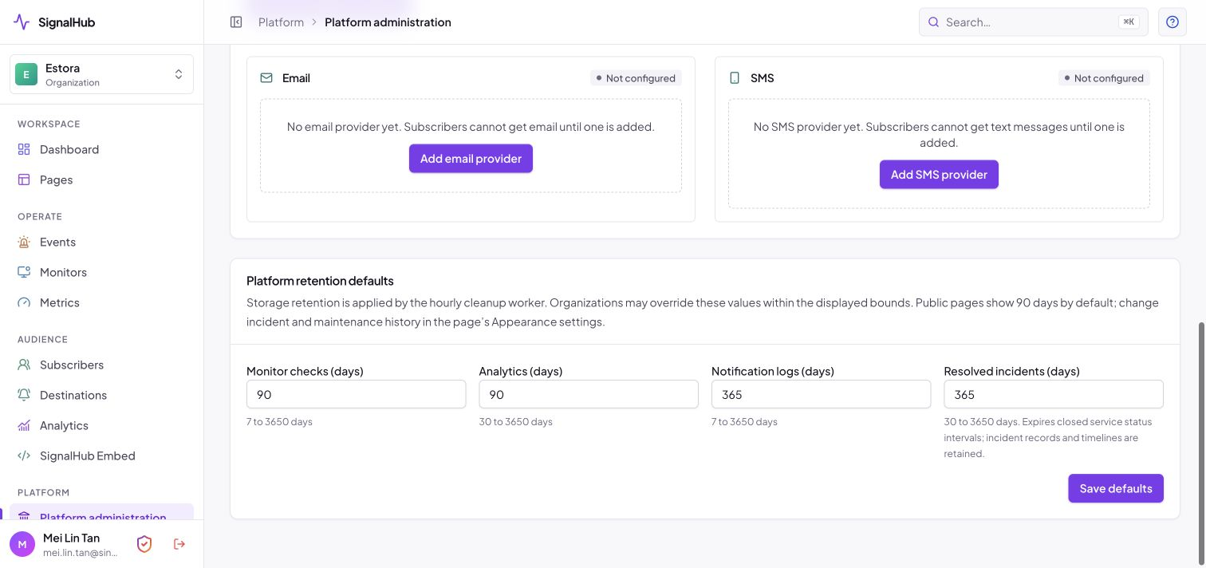The height and width of the screenshot is (568, 1206).
Task: Click the Metrics gauge icon
Action: pos(24,302)
